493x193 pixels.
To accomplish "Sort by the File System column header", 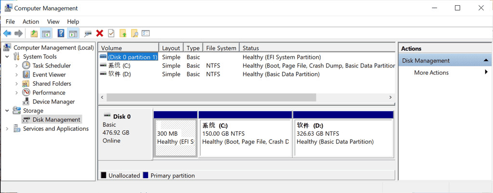I will point(221,48).
